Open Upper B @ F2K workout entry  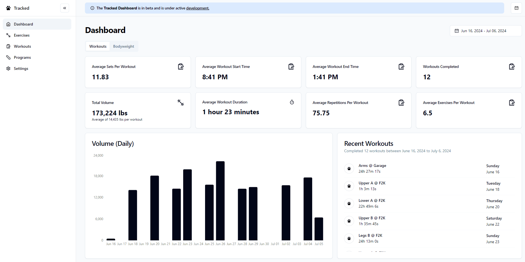(430, 221)
